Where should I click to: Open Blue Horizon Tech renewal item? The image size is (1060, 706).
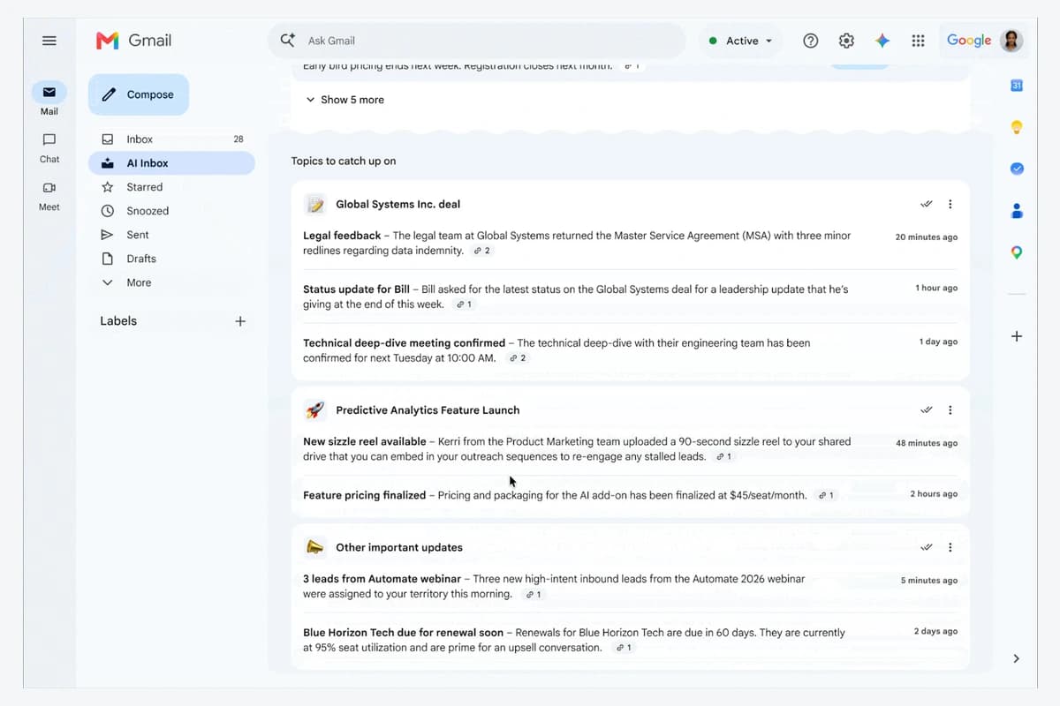(630, 640)
